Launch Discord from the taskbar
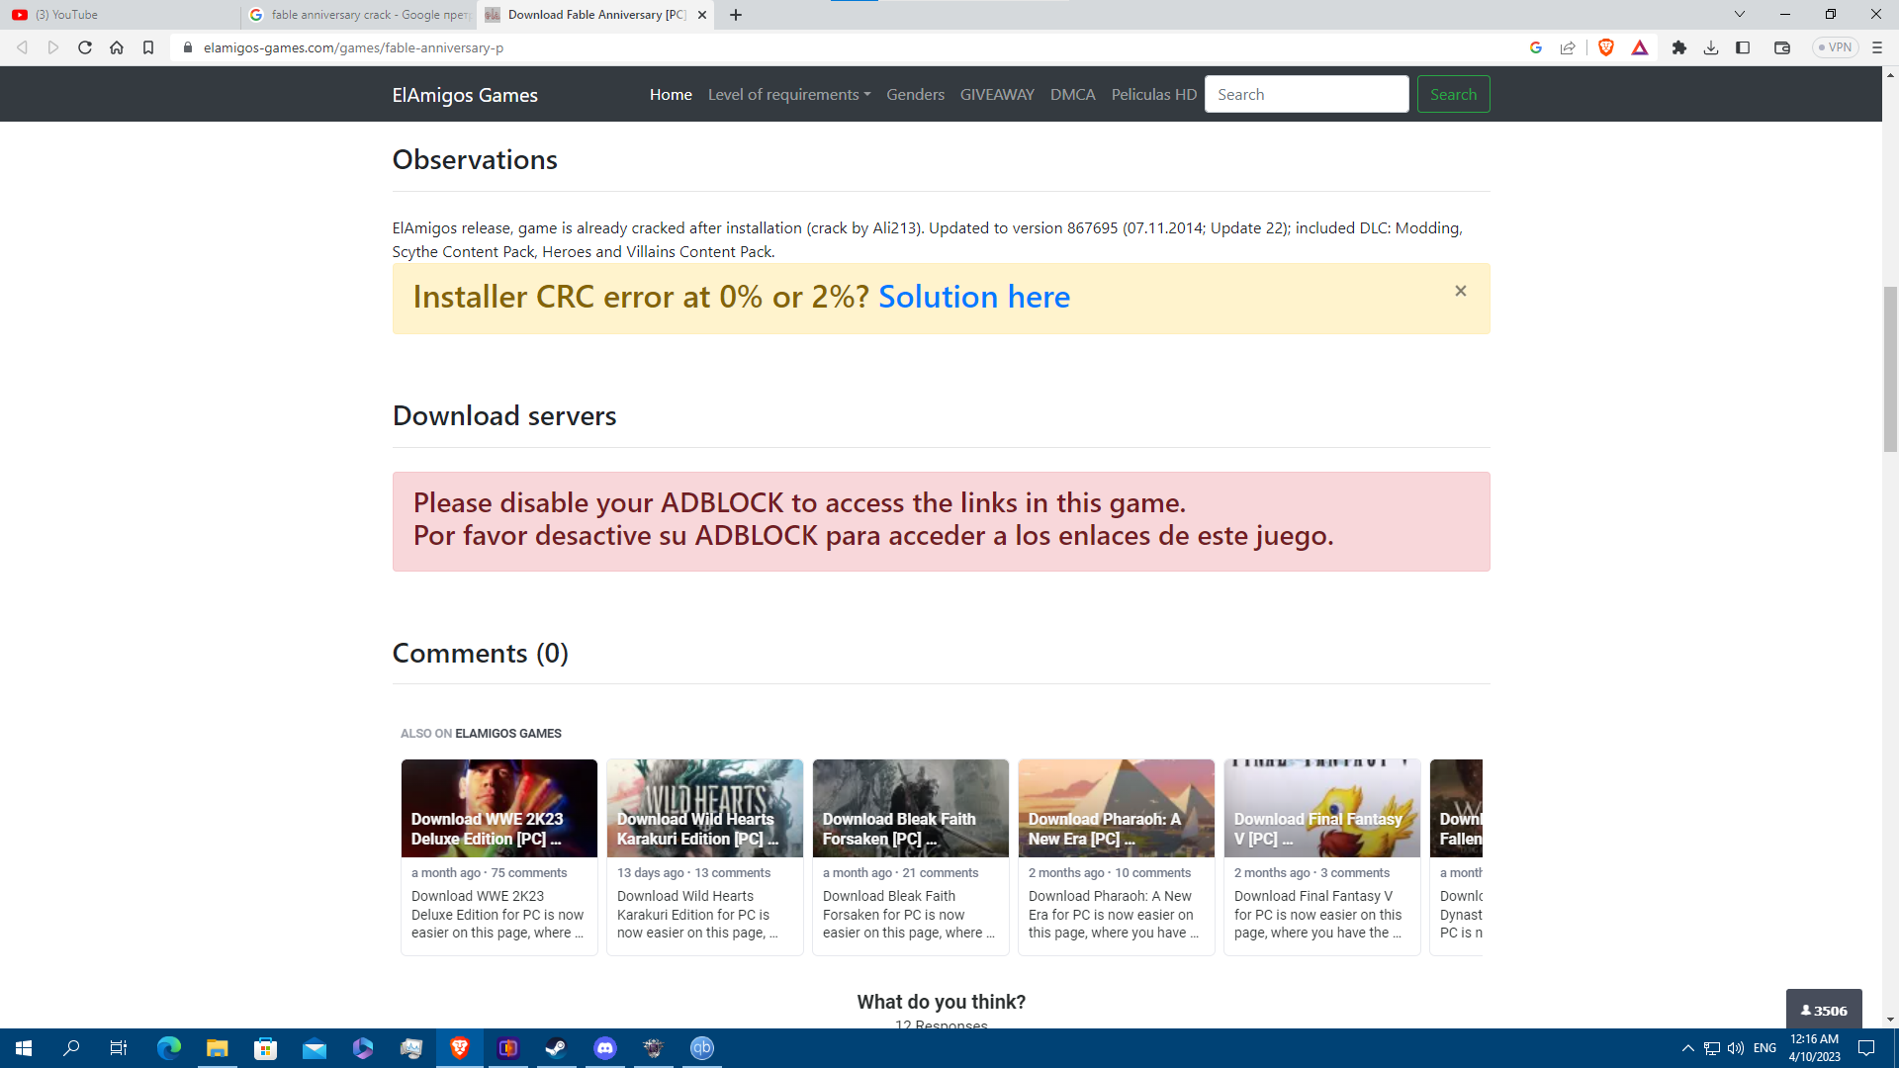Image resolution: width=1899 pixels, height=1068 pixels. click(604, 1048)
